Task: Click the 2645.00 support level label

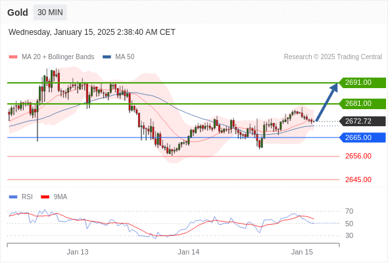Action: pyautogui.click(x=358, y=179)
